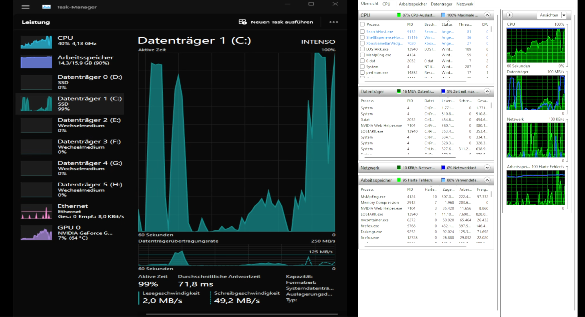Open Netzwerk tab in Resource Monitor
The image size is (585, 317).
pyautogui.click(x=465, y=4)
